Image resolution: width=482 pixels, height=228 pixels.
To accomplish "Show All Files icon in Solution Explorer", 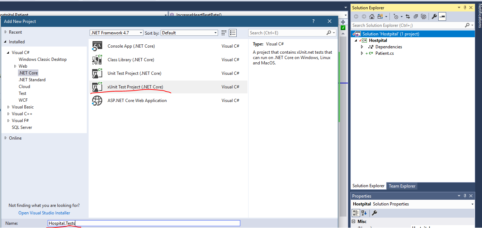I will coord(424,16).
